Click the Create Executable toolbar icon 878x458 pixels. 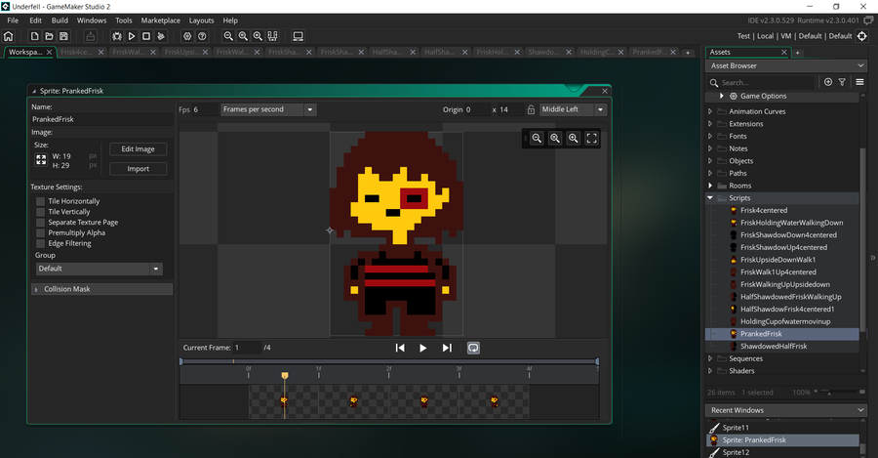point(90,36)
